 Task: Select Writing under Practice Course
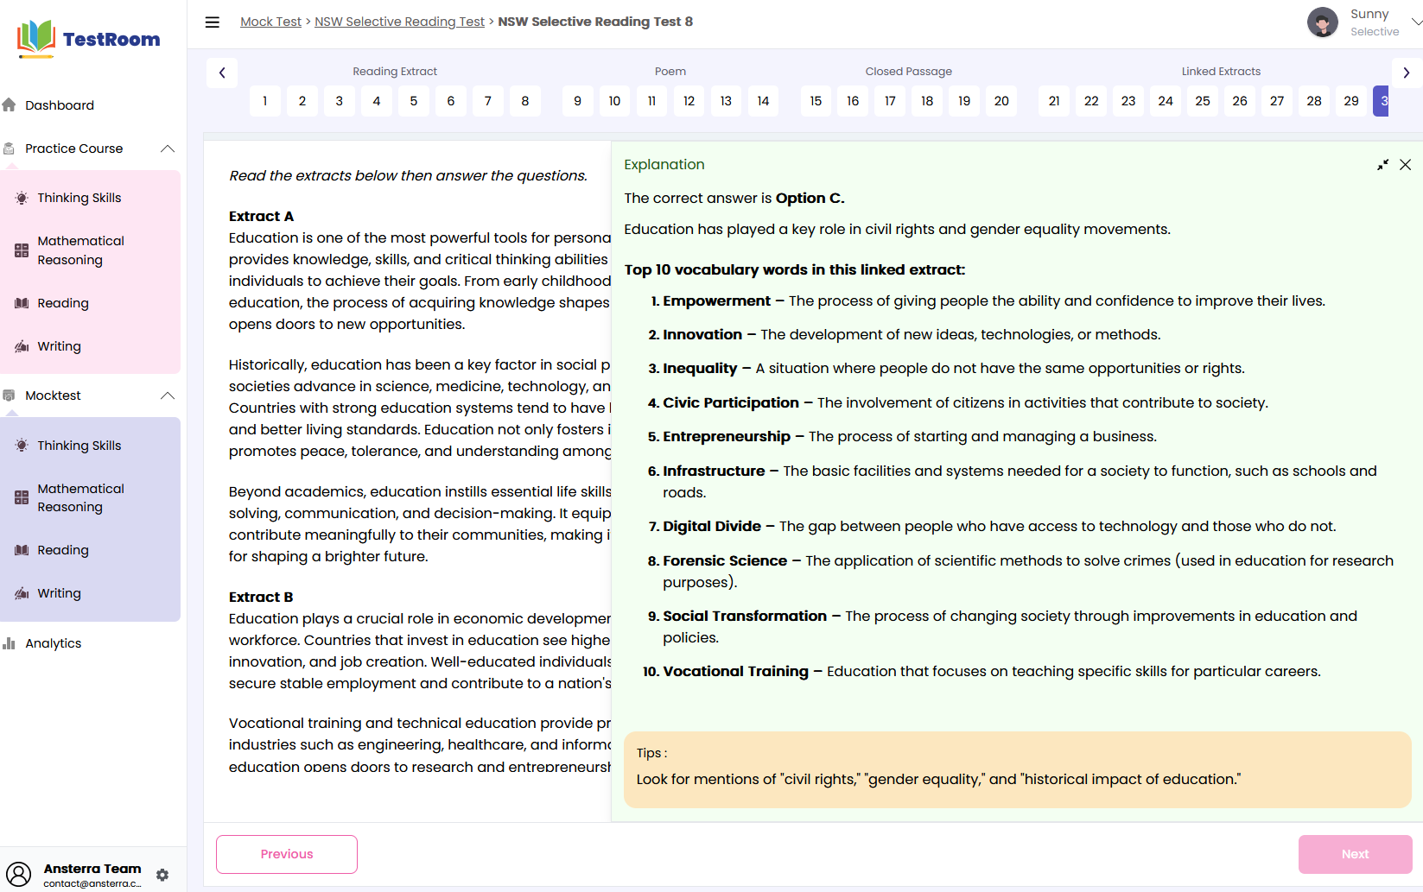[60, 346]
